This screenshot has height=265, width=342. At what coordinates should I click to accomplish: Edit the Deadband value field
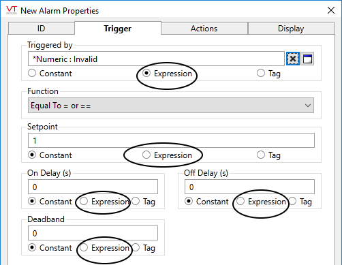pos(93,233)
